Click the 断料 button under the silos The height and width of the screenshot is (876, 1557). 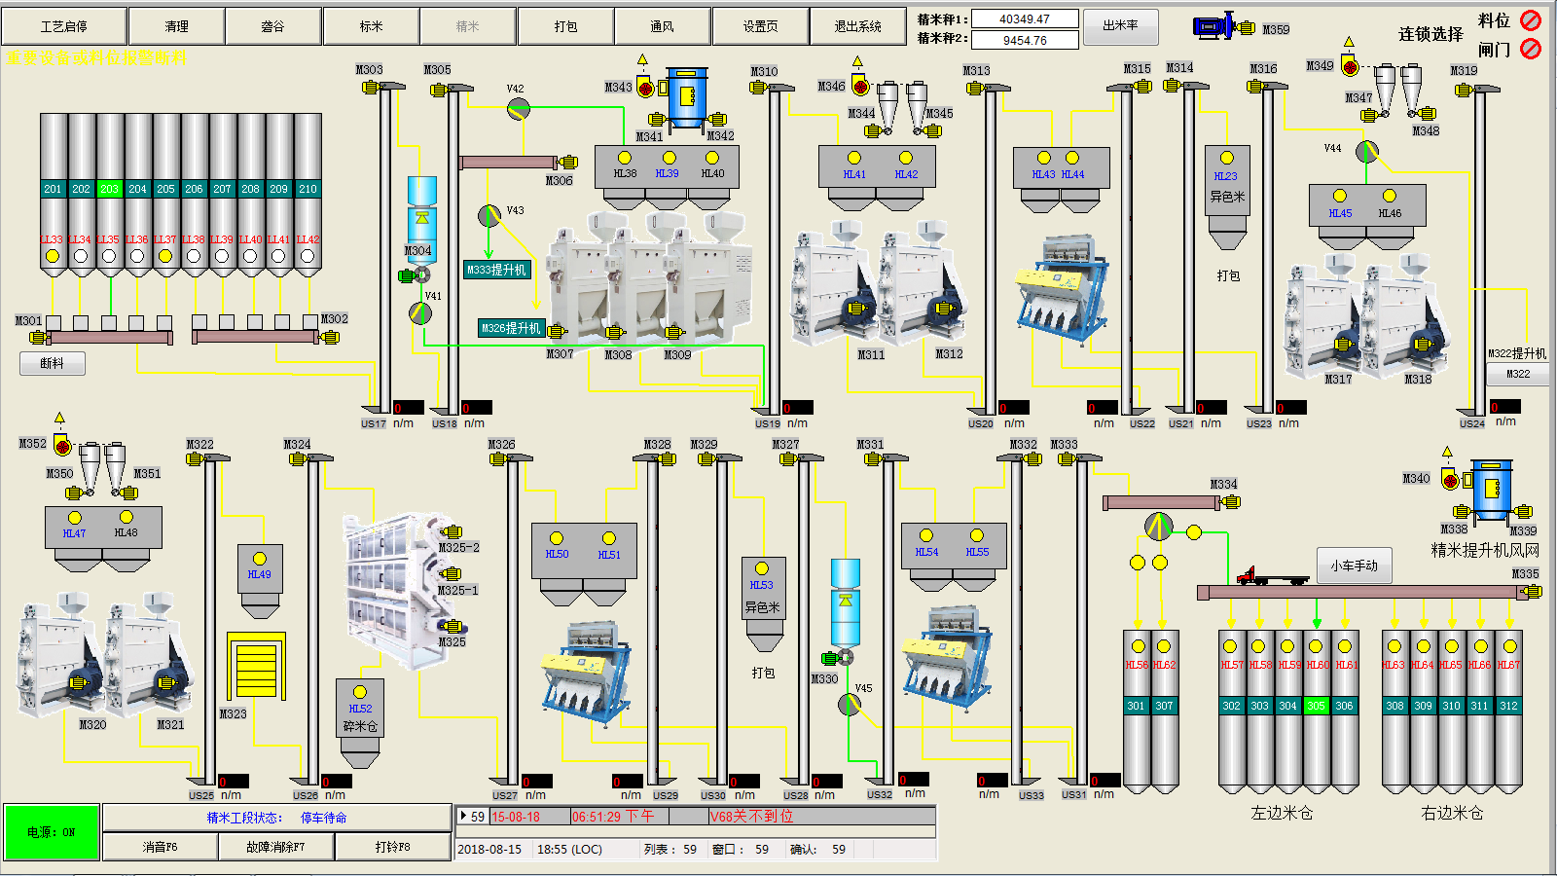tap(53, 363)
